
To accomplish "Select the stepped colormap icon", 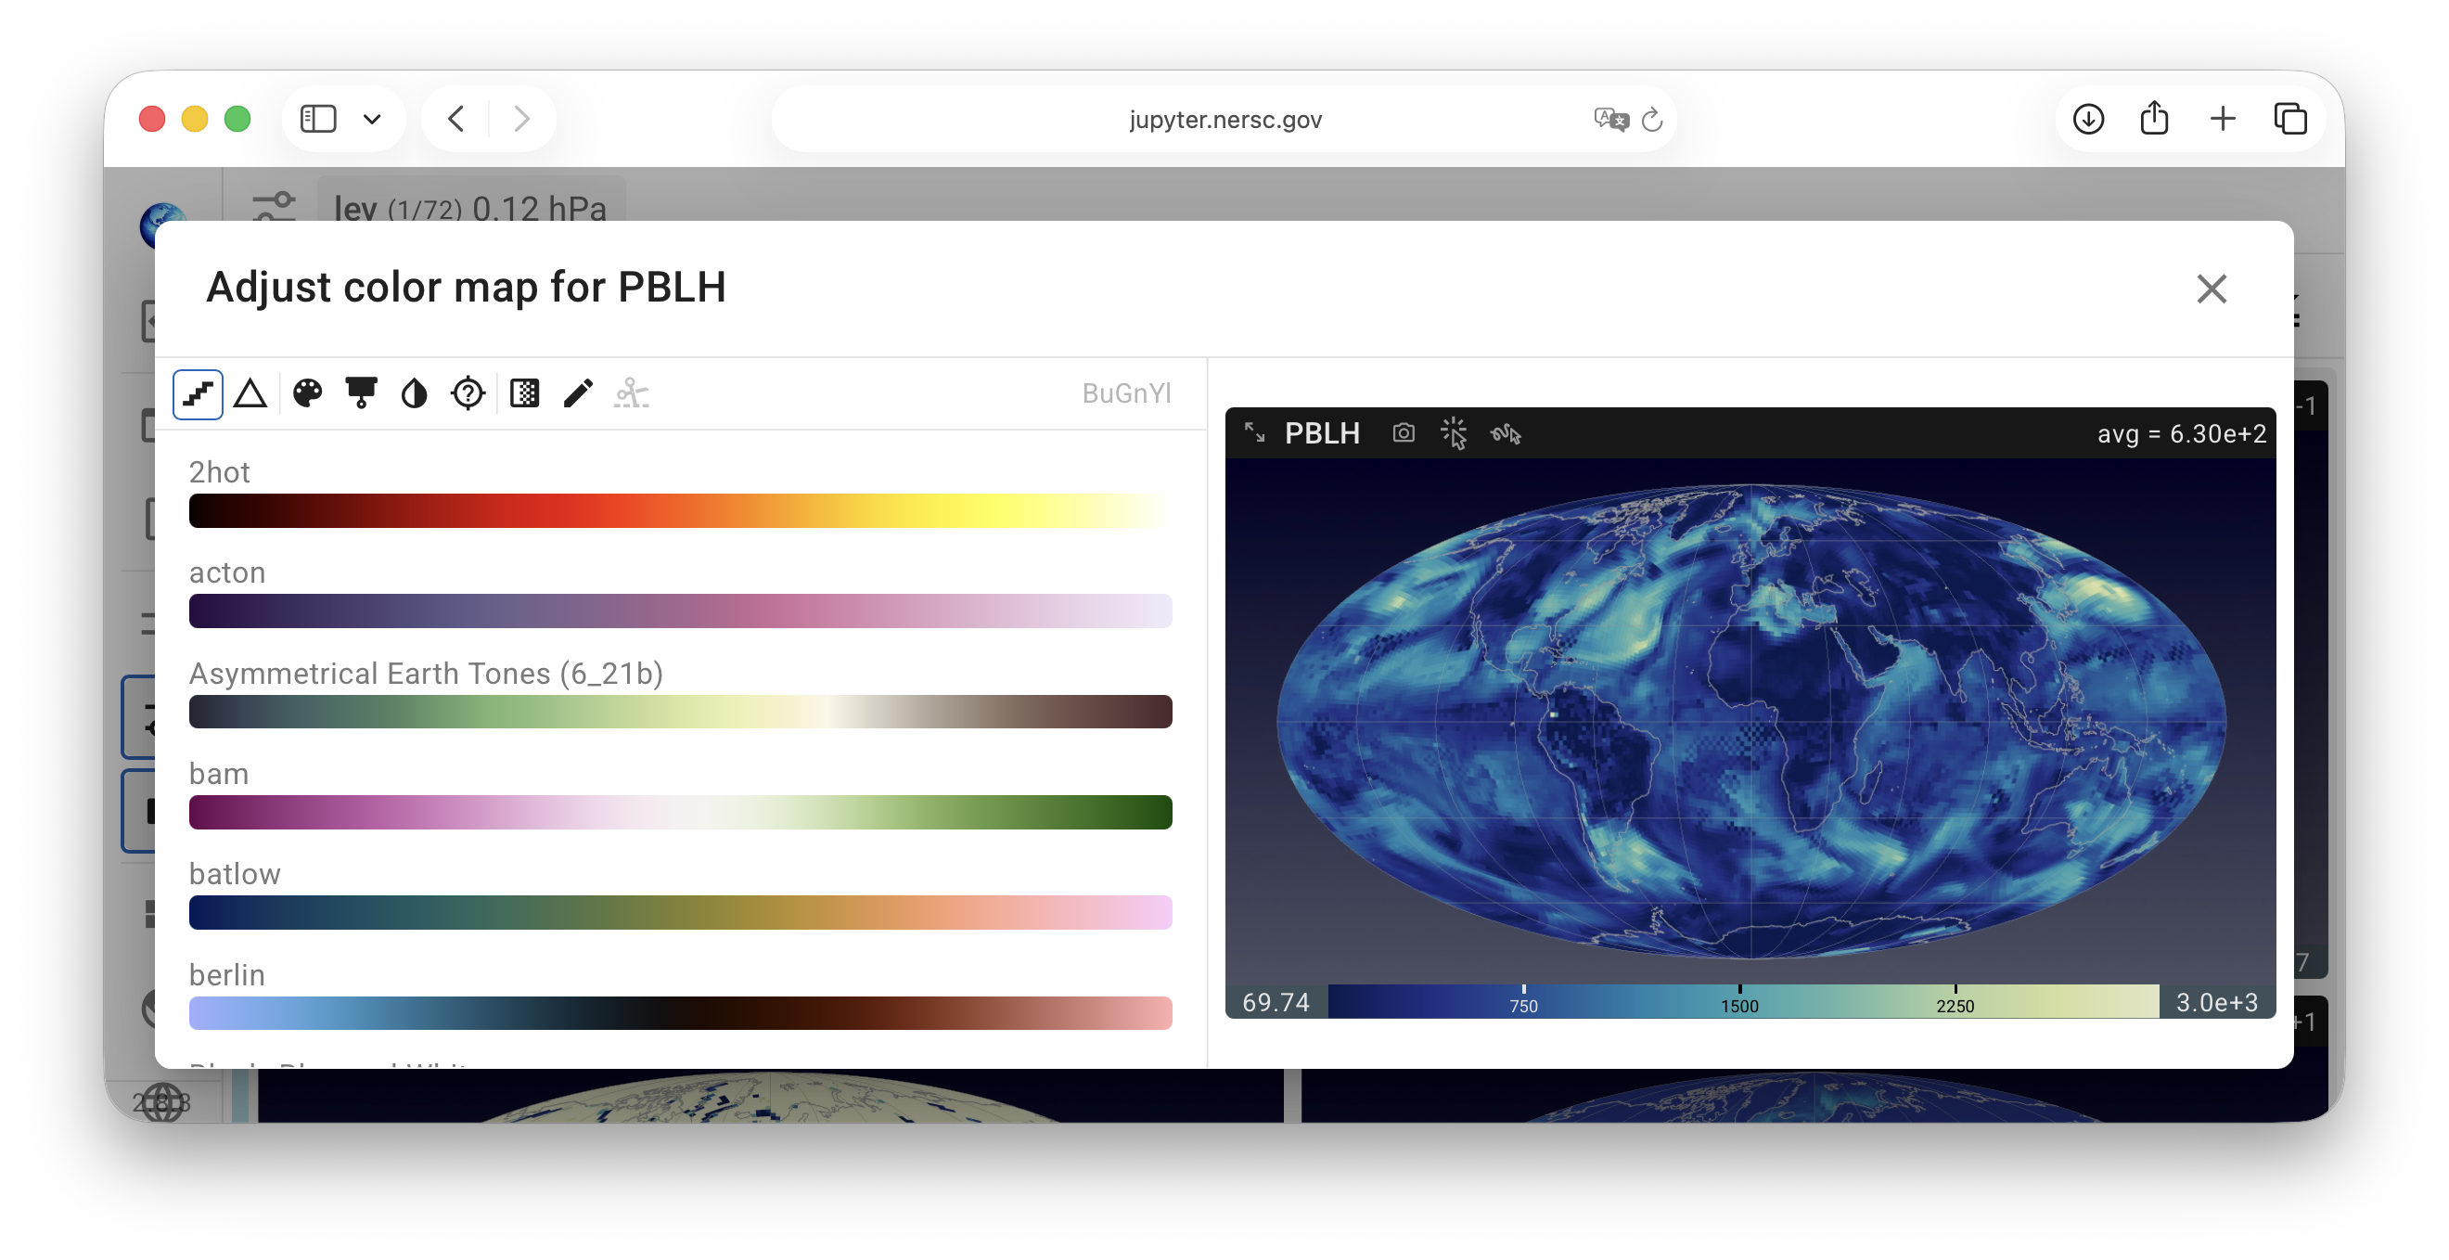I will click(198, 393).
